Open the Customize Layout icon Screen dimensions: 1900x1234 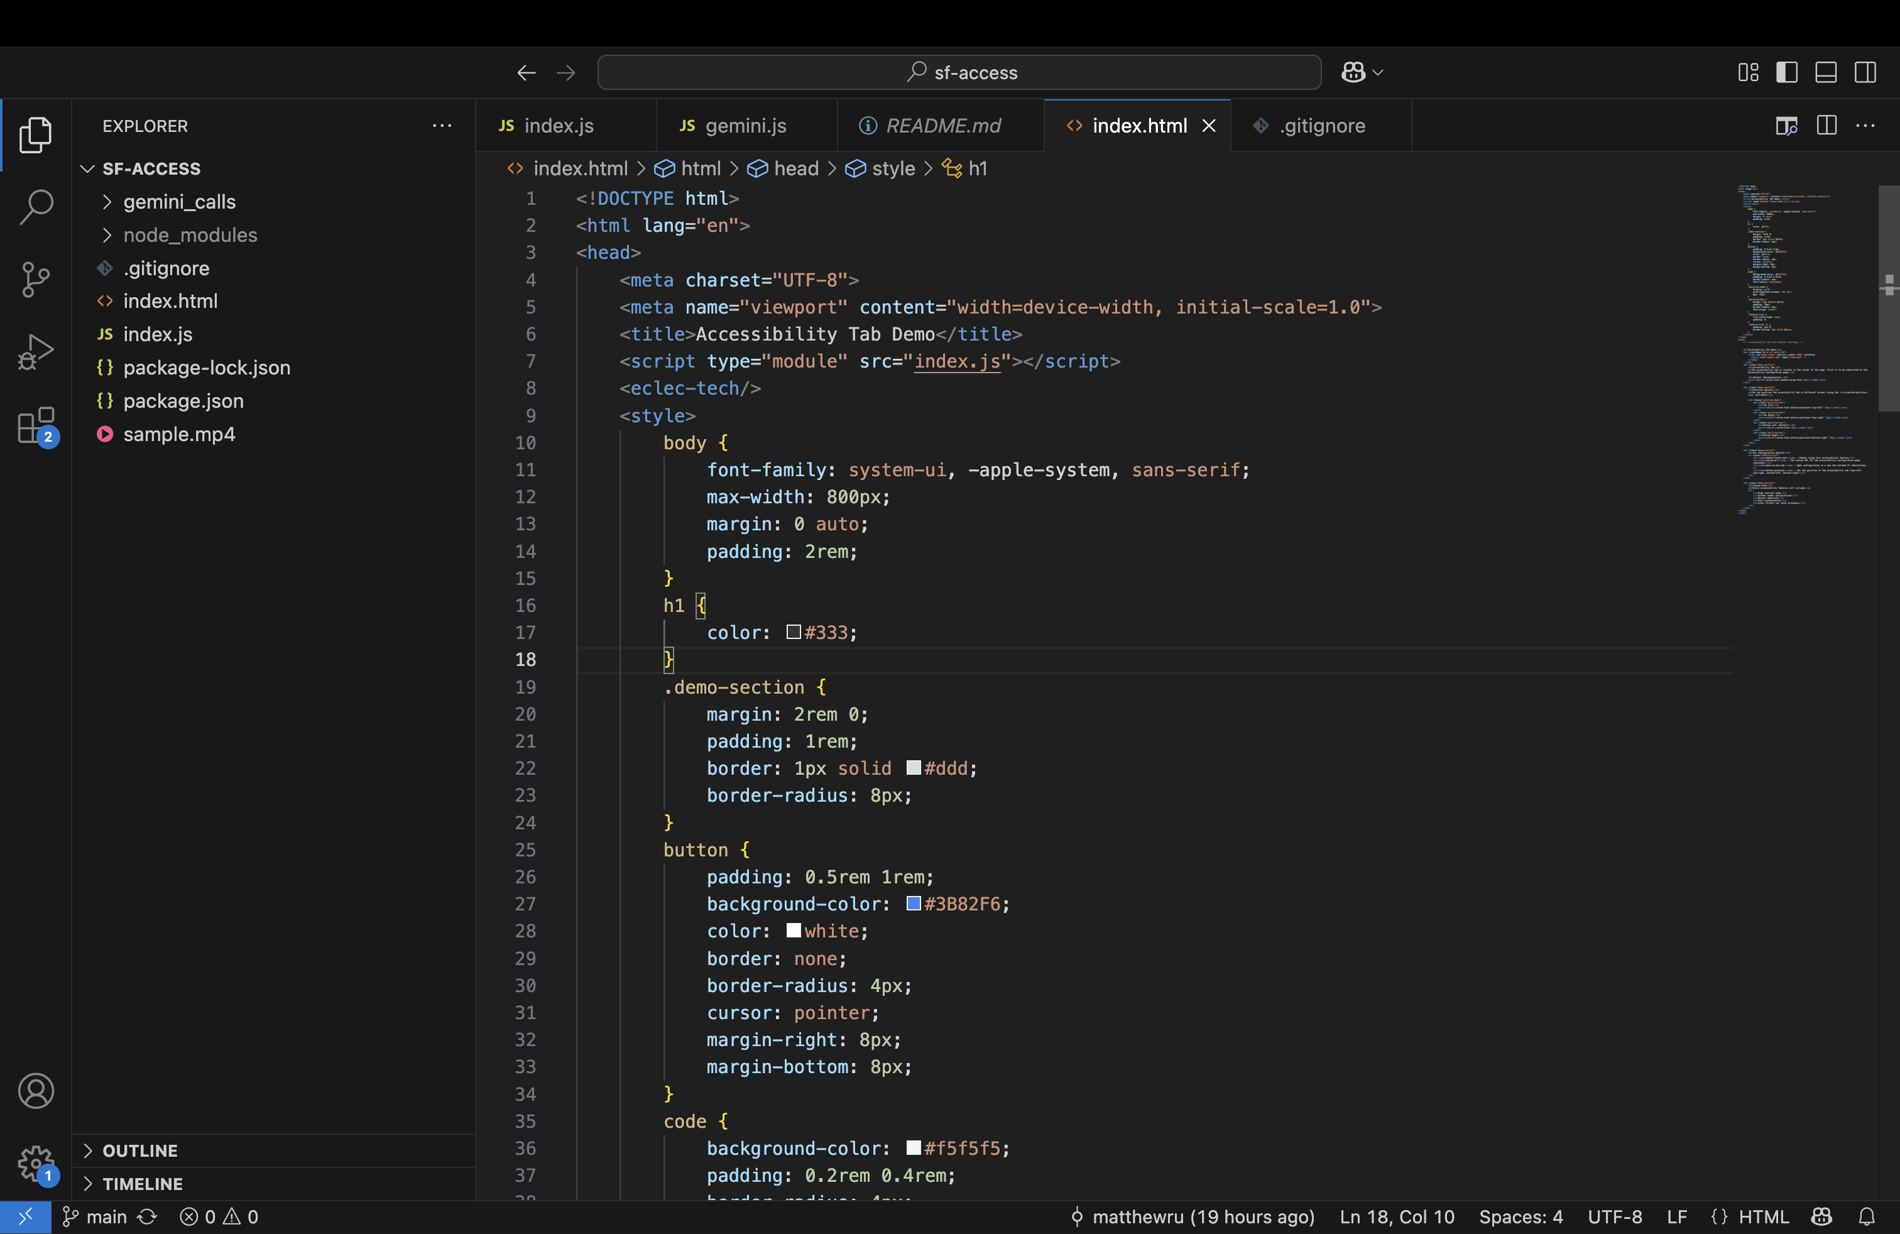click(x=1749, y=73)
